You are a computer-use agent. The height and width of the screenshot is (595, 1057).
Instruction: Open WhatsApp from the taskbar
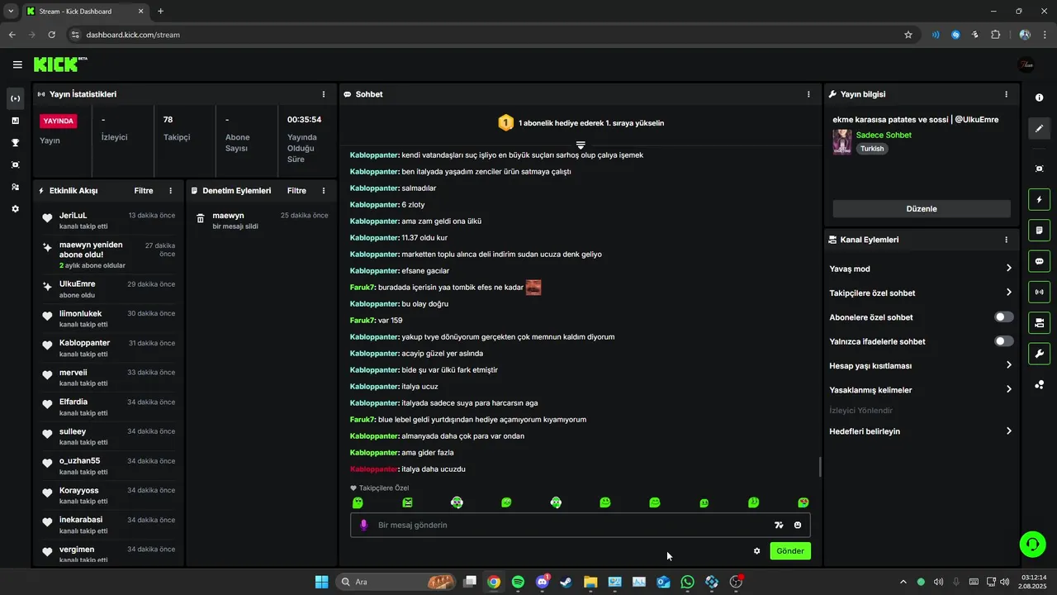coord(688,582)
